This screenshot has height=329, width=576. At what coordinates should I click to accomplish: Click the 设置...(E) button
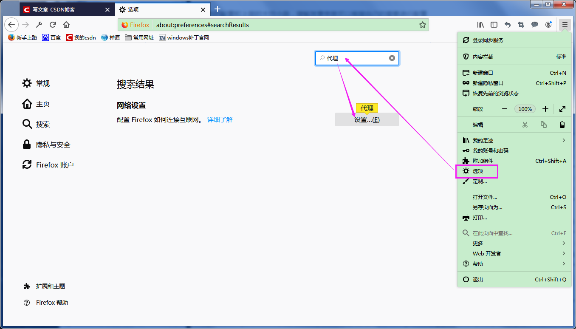coord(367,119)
